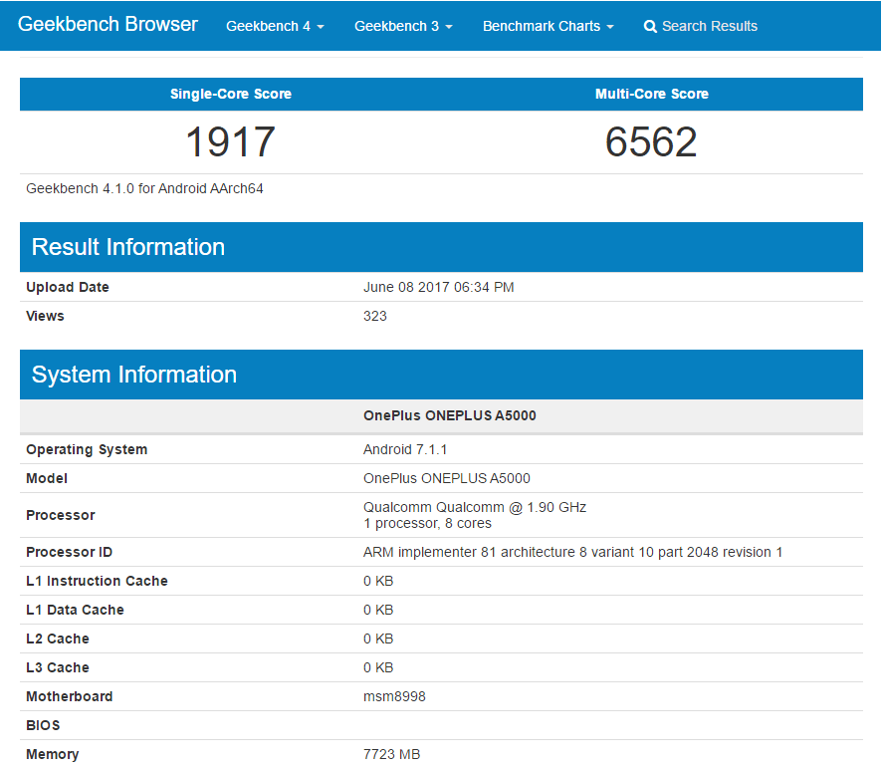Select the "0 KB" value for L1 Data Cache
This screenshot has width=882, height=767.
click(x=378, y=610)
